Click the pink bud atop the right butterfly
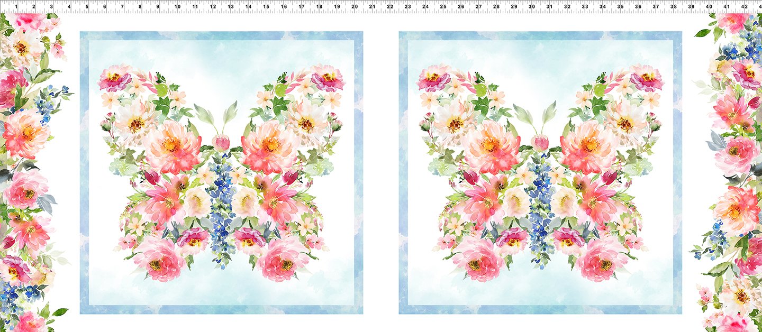 540,142
